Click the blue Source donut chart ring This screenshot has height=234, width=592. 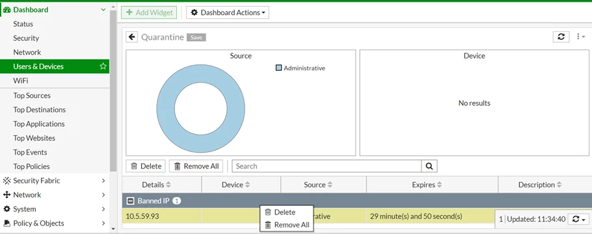pyautogui.click(x=165, y=109)
